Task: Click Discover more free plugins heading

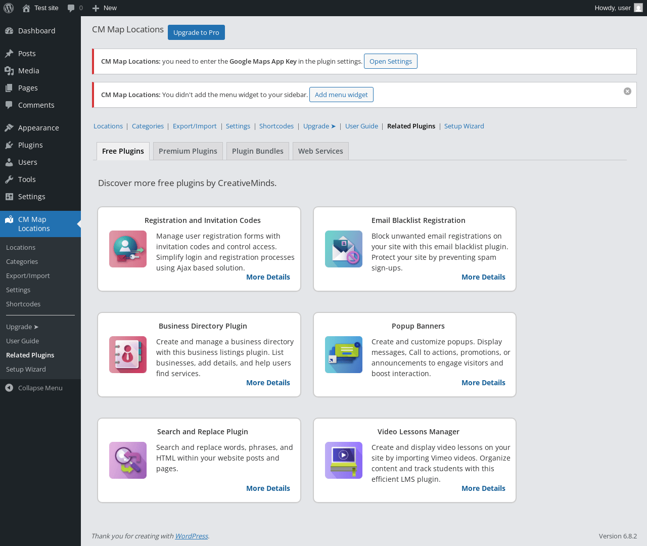Action: (187, 183)
